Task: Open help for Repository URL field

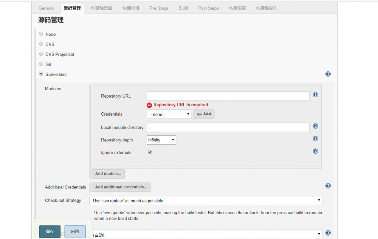Action: point(315,95)
